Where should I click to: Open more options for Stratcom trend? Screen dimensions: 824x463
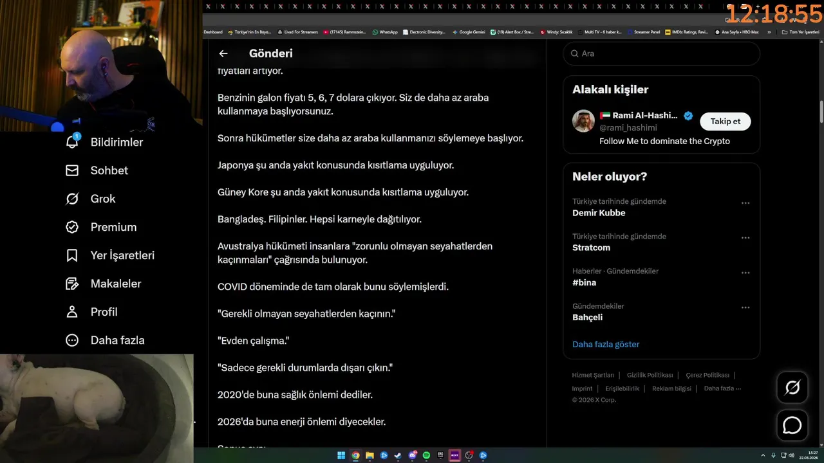[745, 237]
